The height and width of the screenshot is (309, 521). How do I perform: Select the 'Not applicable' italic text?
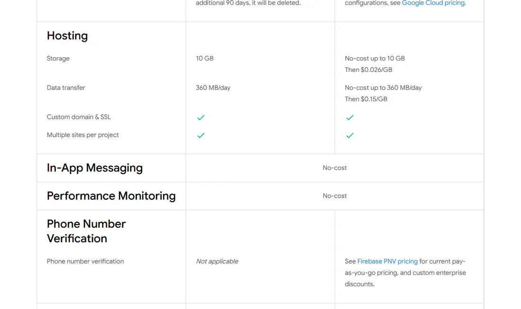pyautogui.click(x=217, y=261)
